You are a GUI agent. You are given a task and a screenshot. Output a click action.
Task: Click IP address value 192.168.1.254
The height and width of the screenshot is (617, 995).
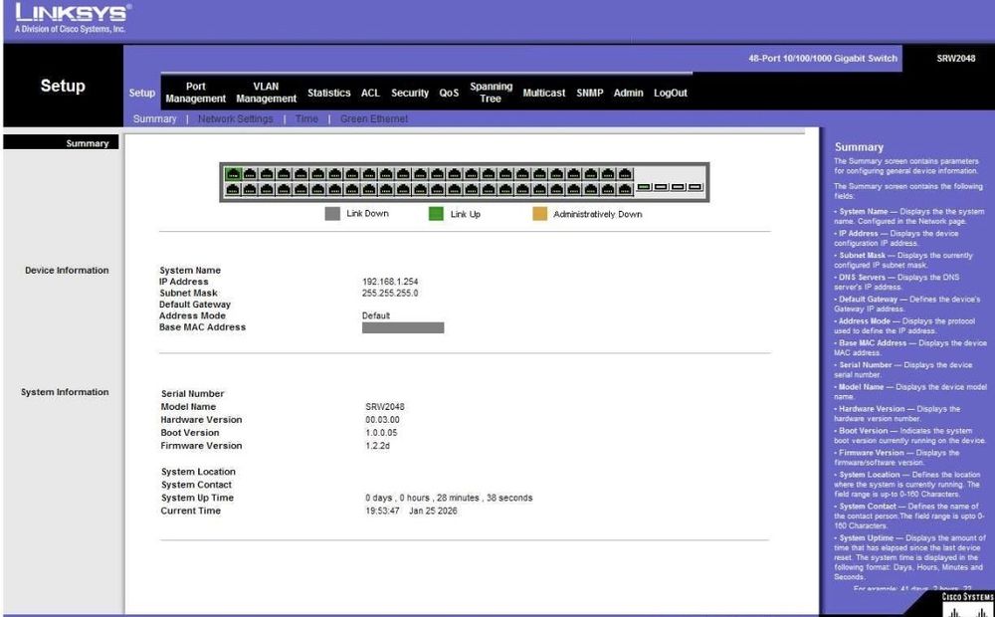click(x=390, y=282)
